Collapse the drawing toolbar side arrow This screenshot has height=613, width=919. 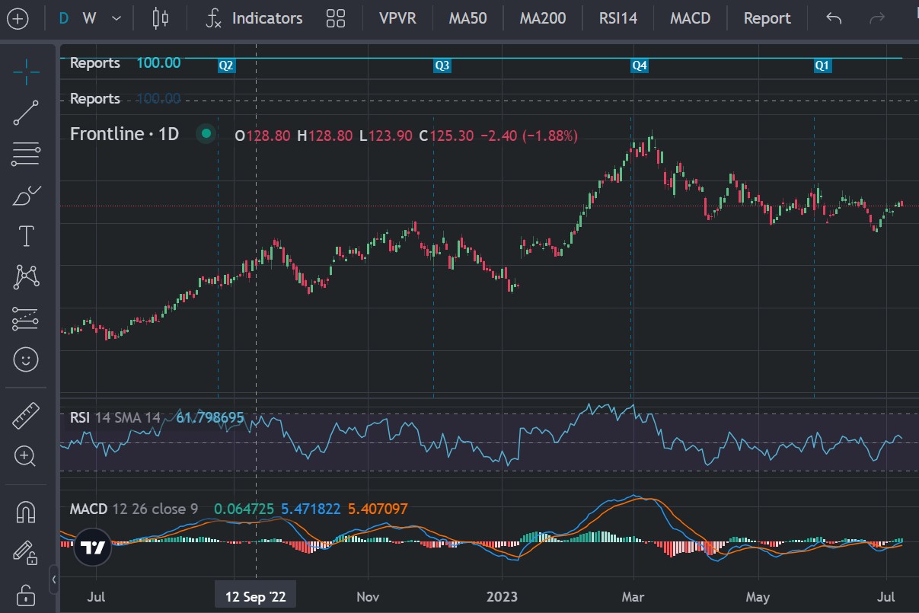(53, 579)
